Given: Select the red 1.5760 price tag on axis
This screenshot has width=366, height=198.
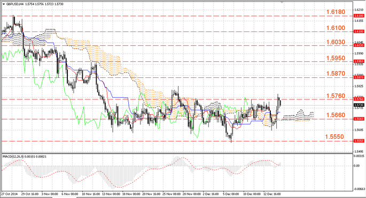Looking at the screenshot, I should pyautogui.click(x=359, y=99).
